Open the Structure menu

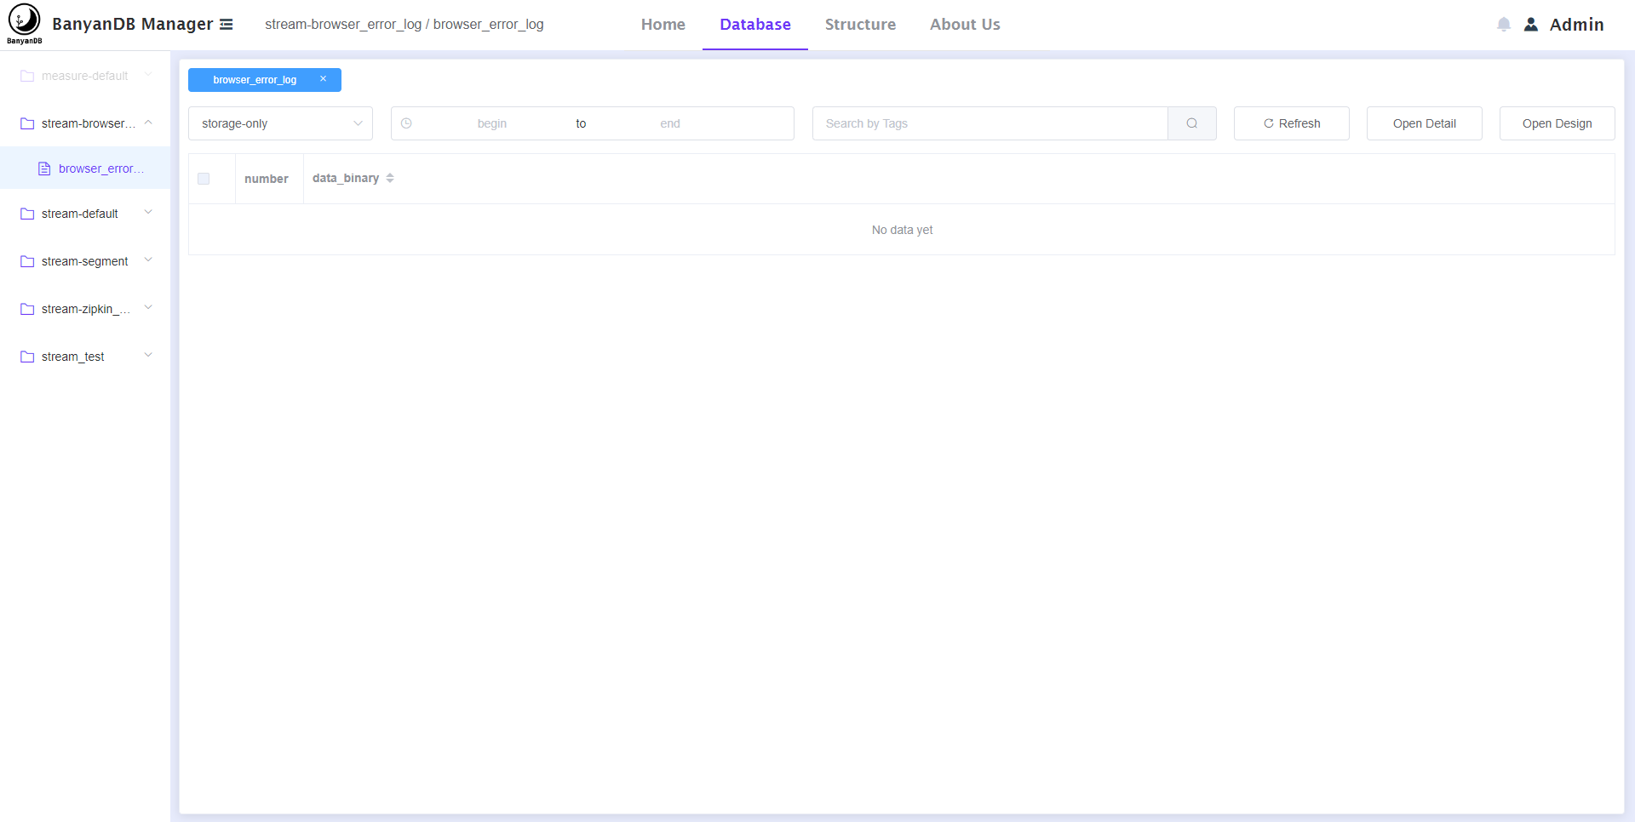tap(860, 25)
